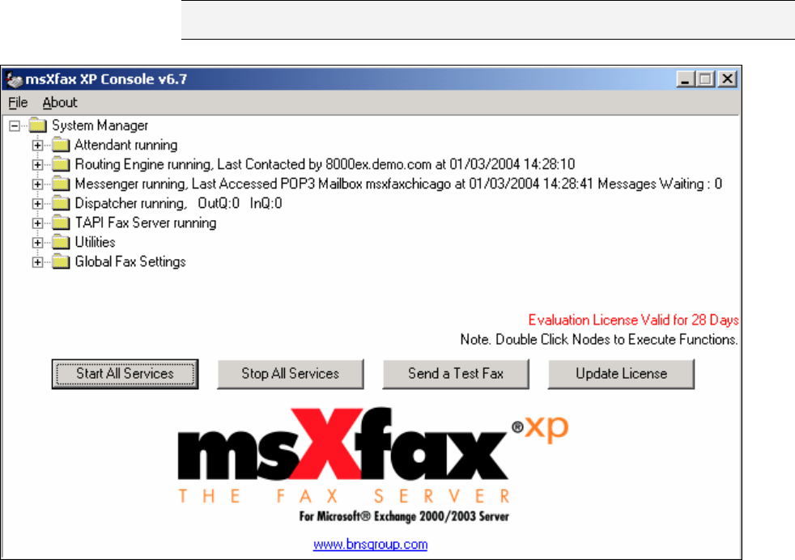Click Start All Services button
Viewport: 795px width, 560px height.
click(x=125, y=374)
